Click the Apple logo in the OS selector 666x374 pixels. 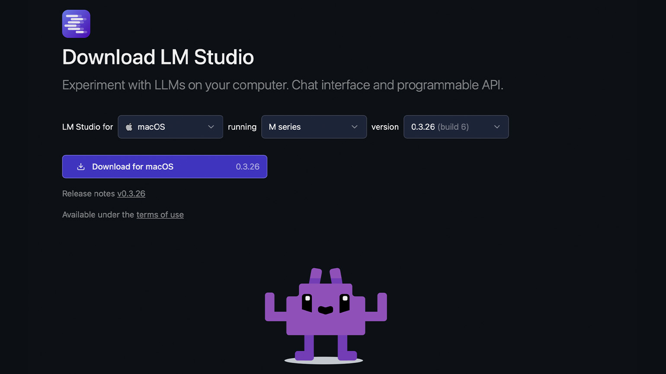[129, 127]
